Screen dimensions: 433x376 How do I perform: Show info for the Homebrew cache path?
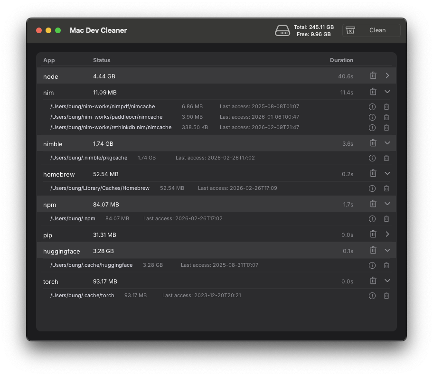(x=372, y=188)
